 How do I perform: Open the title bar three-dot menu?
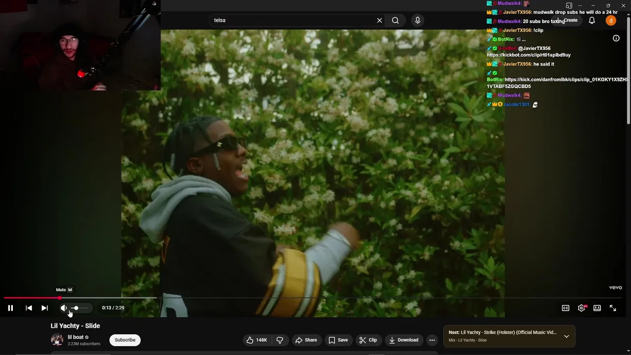click(x=580, y=5)
